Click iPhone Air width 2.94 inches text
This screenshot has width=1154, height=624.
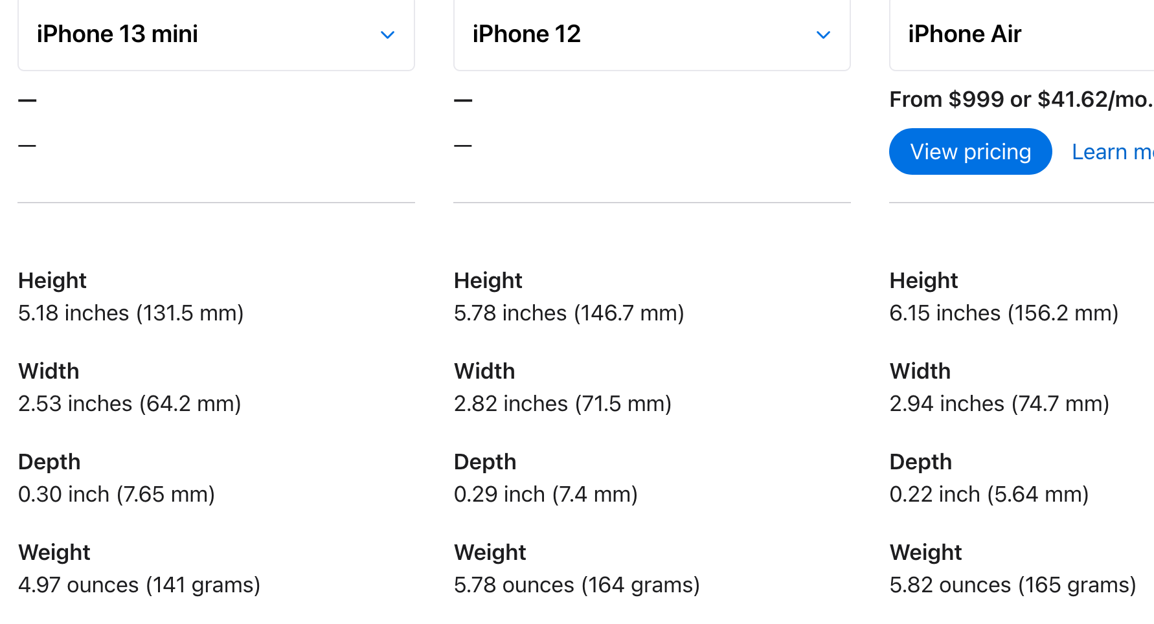[x=999, y=404]
